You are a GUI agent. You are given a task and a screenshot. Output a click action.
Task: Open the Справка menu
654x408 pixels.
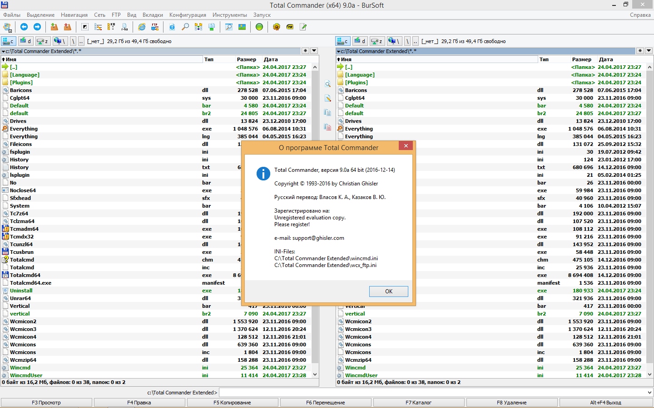[640, 15]
